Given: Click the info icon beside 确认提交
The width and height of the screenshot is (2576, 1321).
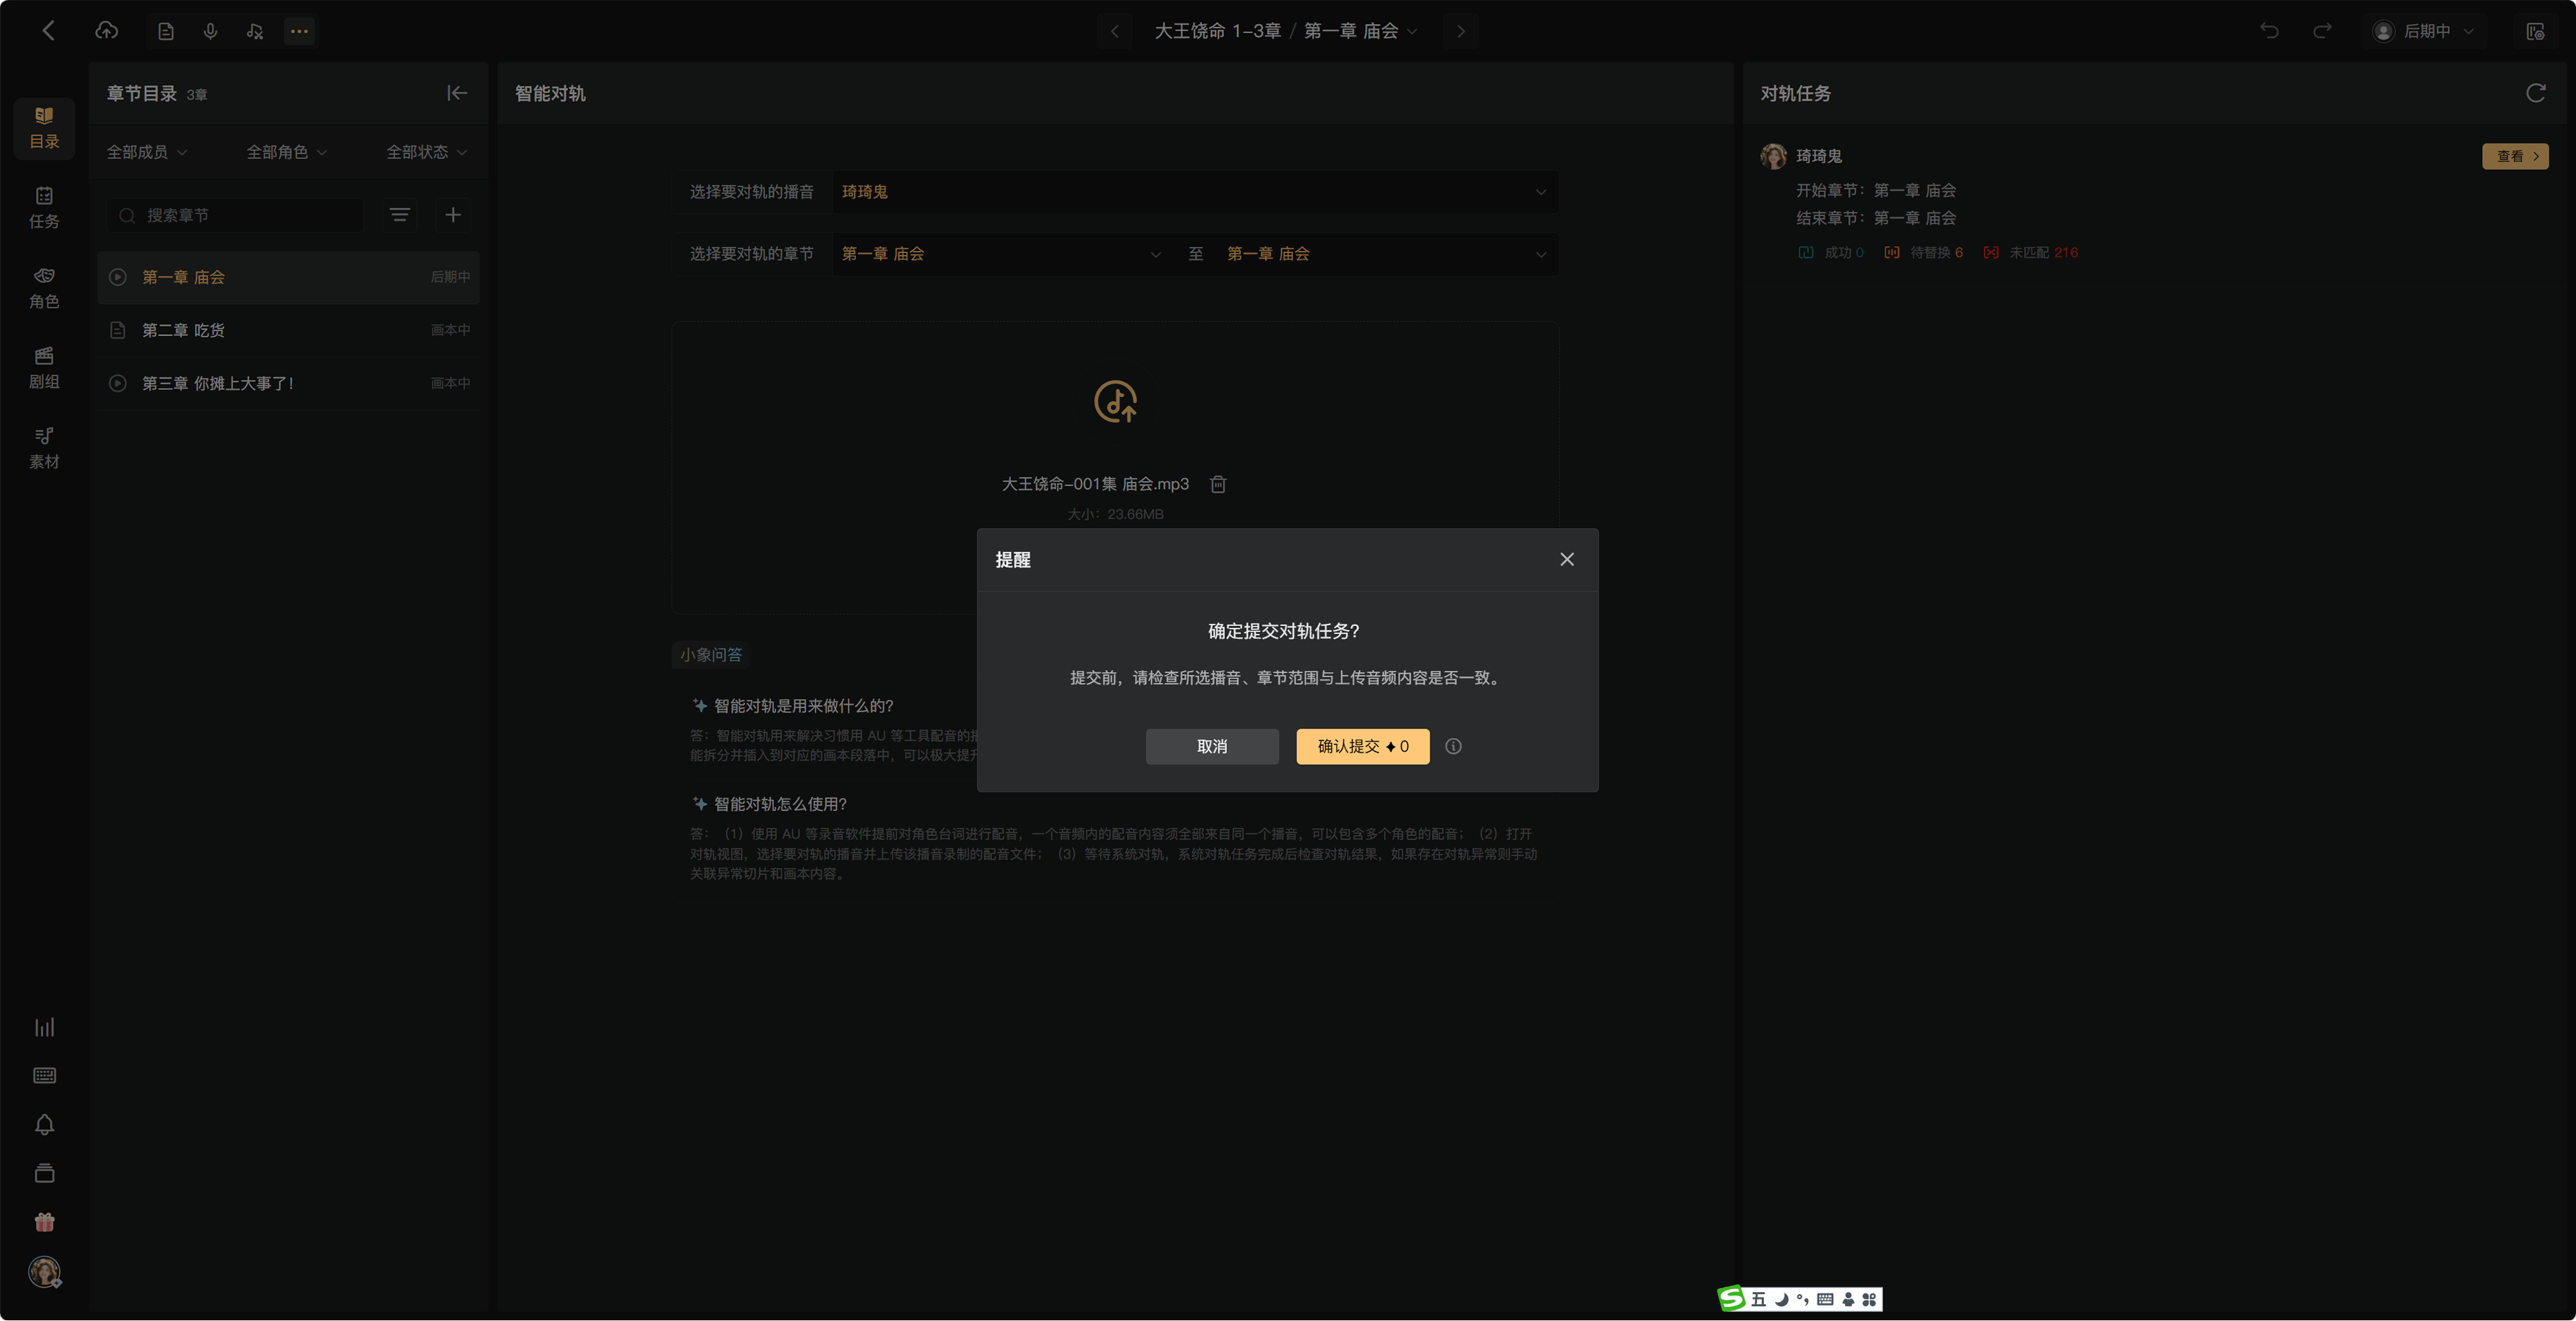Looking at the screenshot, I should point(1453,746).
